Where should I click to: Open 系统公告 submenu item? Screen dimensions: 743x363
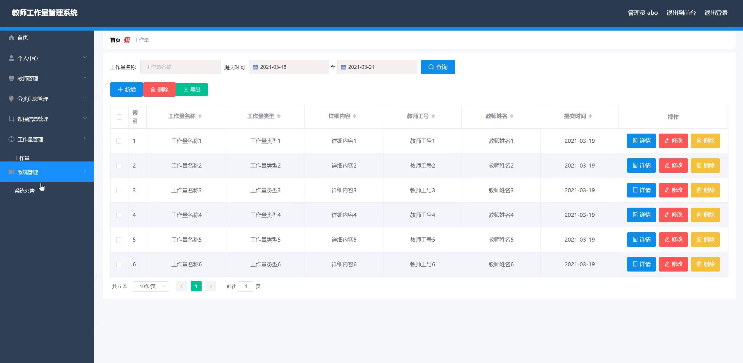point(24,191)
